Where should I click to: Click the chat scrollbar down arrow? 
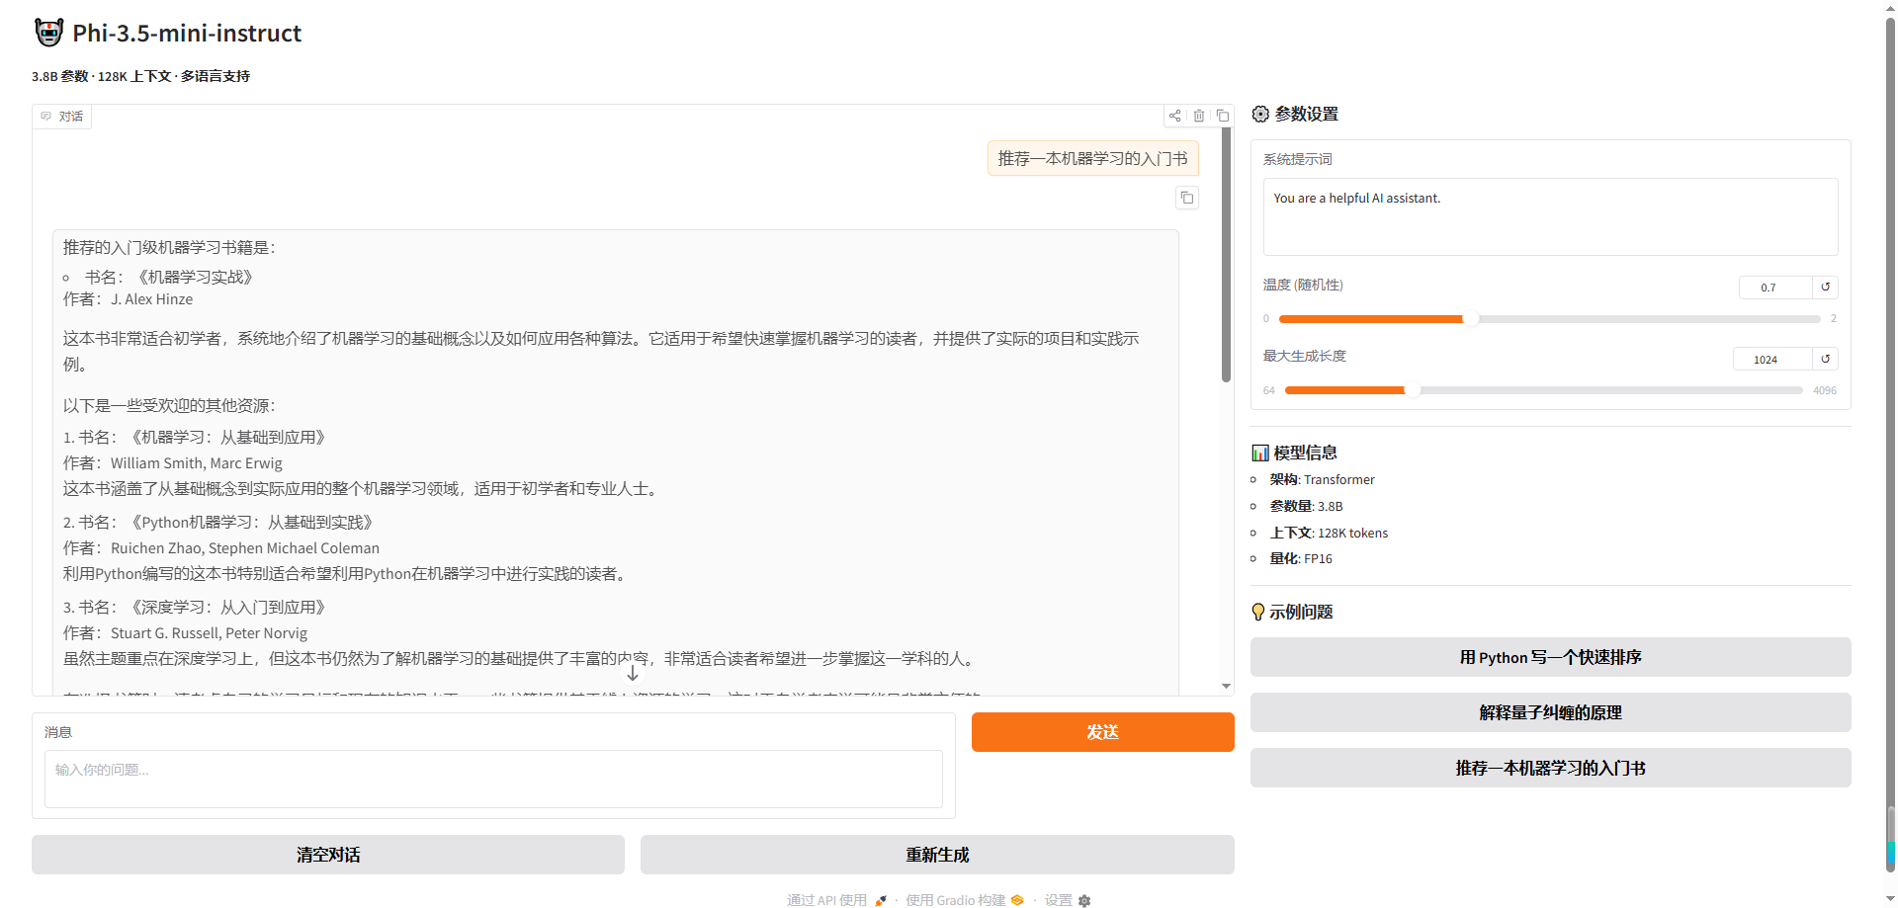(1226, 686)
